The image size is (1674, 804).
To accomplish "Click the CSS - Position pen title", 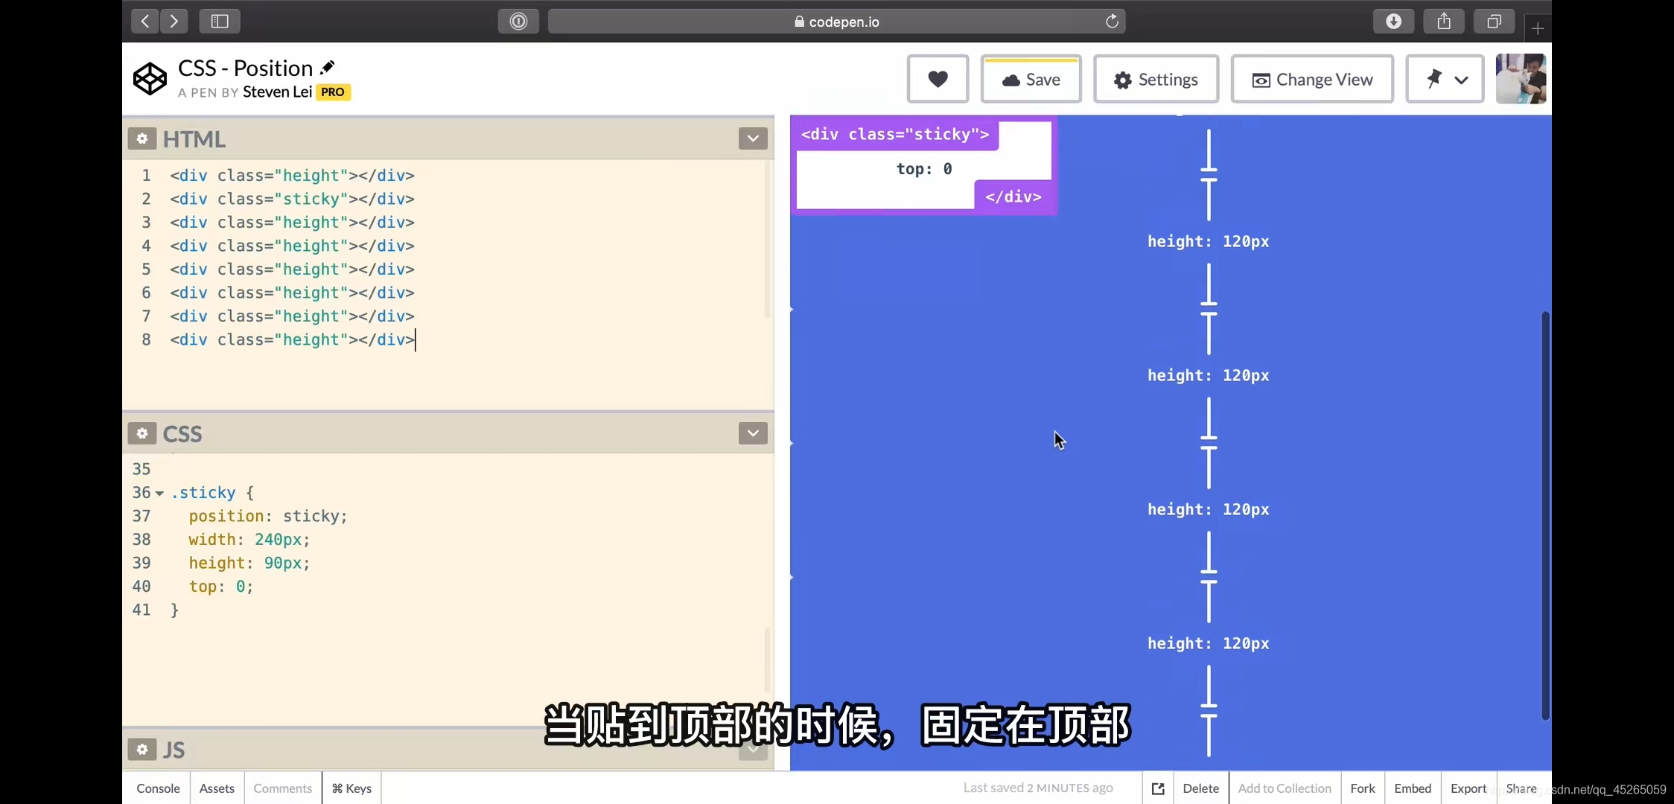I will click(x=245, y=68).
